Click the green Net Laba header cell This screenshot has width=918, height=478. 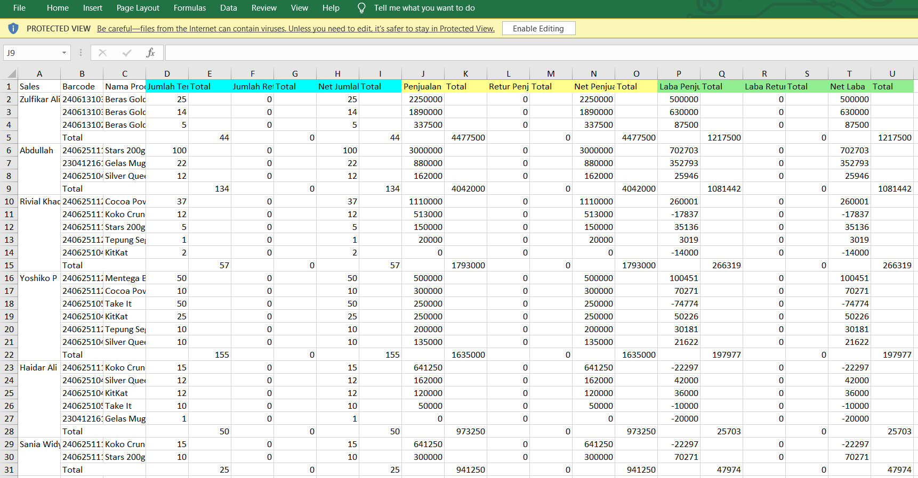pyautogui.click(x=849, y=87)
